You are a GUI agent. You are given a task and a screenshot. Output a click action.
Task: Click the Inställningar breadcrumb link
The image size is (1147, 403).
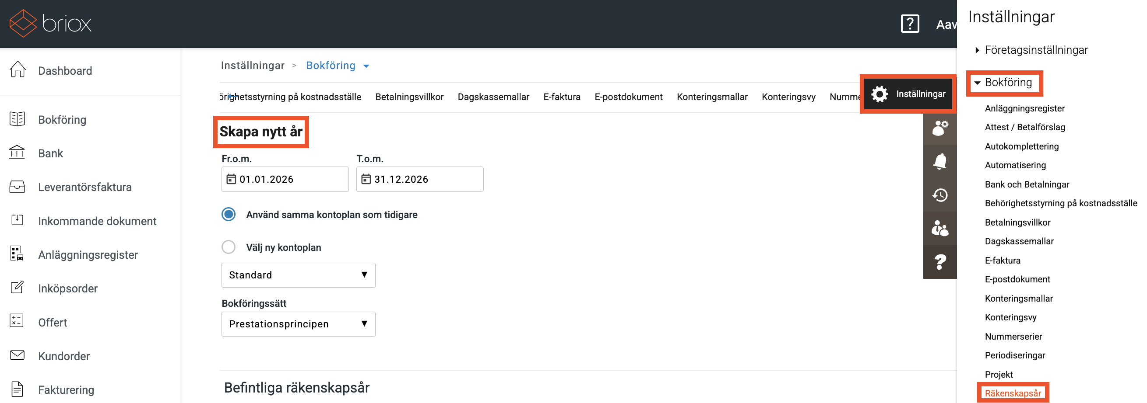tap(253, 66)
